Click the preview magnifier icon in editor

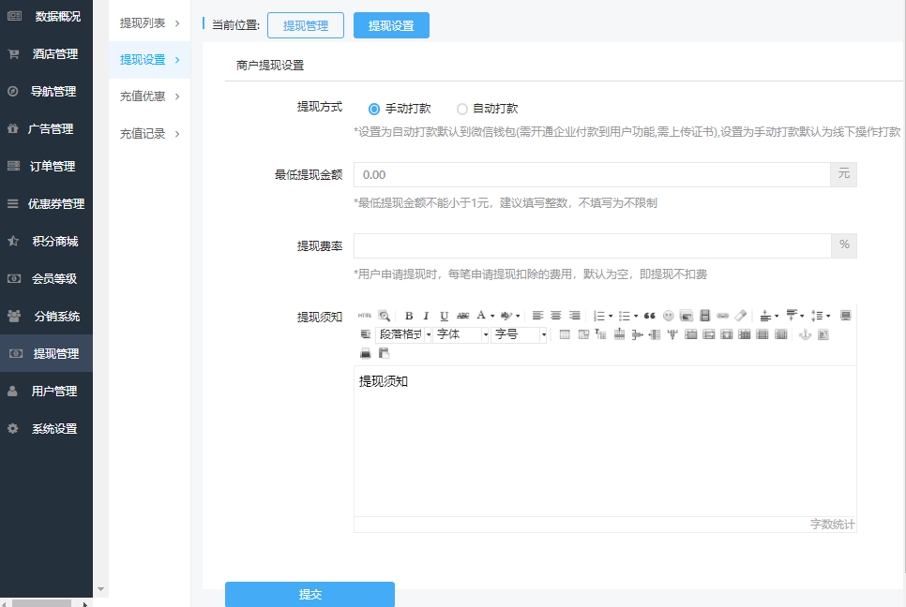coord(385,316)
